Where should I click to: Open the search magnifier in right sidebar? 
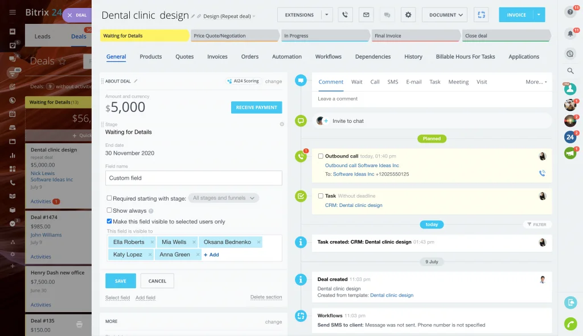coord(570,71)
